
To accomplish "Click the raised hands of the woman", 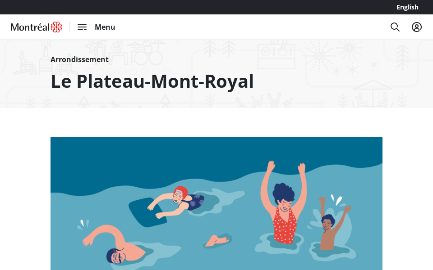I will point(286,166).
